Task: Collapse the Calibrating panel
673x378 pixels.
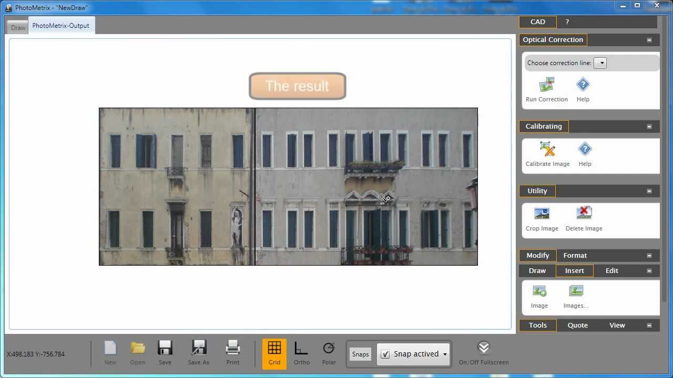Action: coord(649,127)
